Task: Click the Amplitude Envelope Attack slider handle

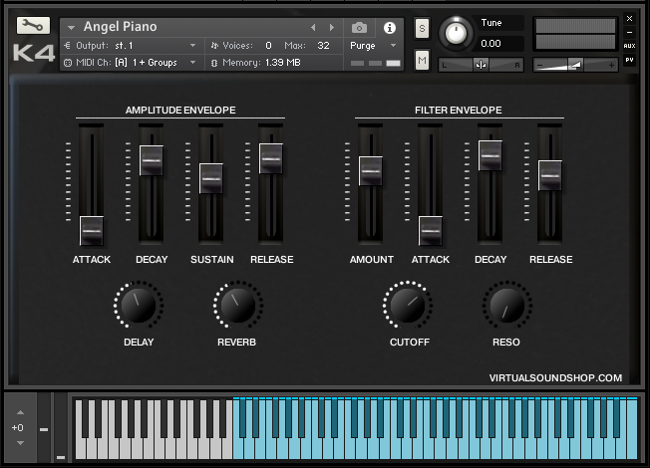Action: click(x=92, y=230)
